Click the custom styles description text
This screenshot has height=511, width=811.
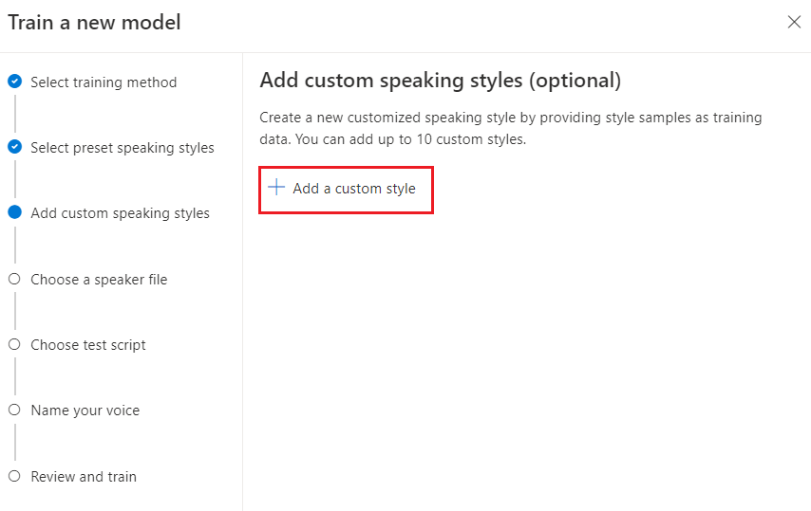pos(510,128)
